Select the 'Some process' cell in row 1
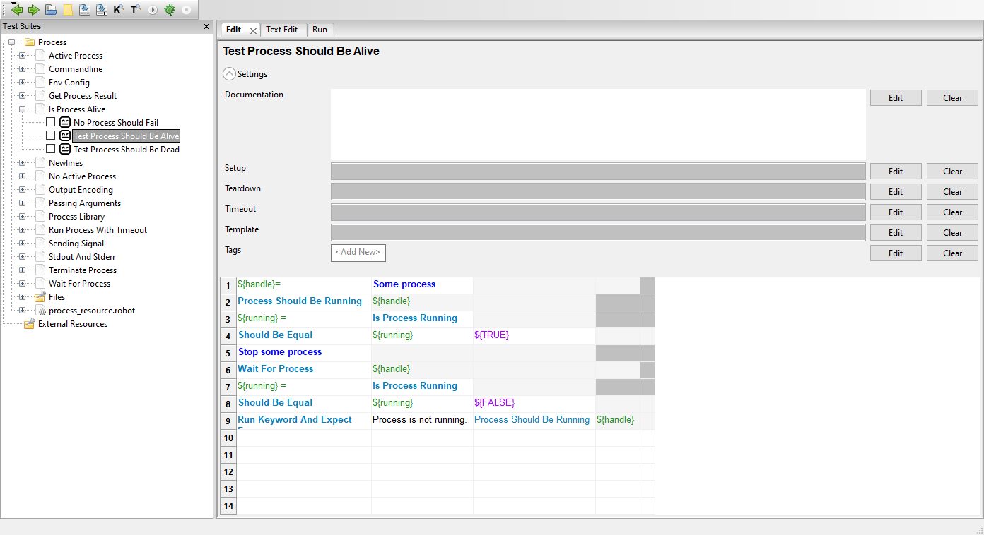Image resolution: width=984 pixels, height=535 pixels. click(x=422, y=284)
